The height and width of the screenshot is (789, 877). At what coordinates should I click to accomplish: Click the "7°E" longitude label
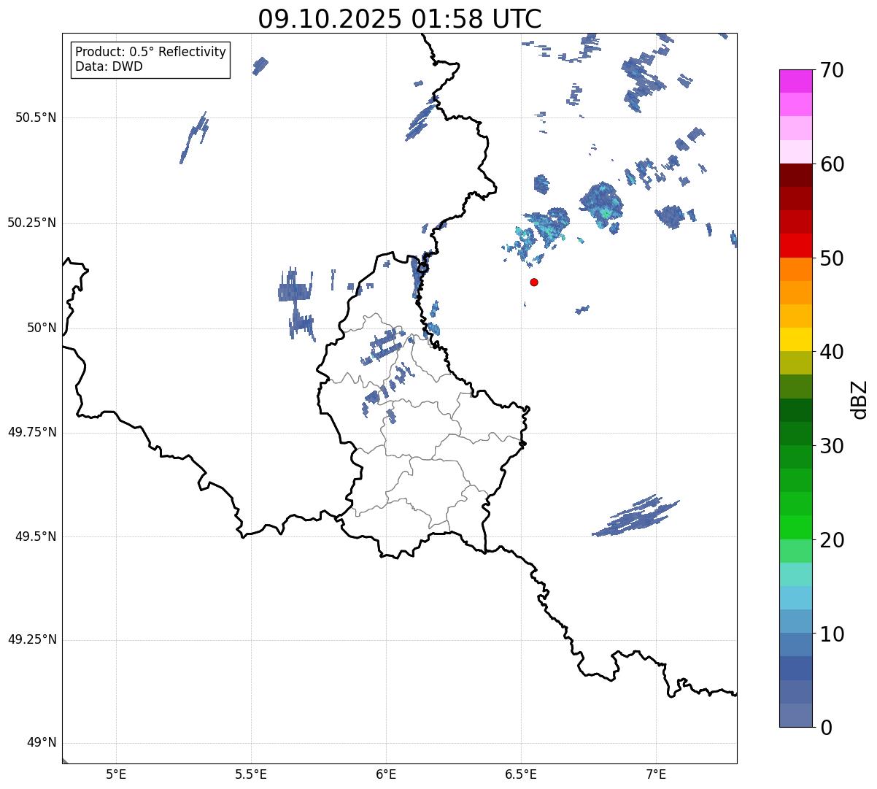point(656,774)
